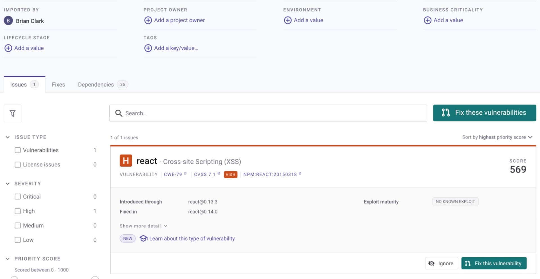This screenshot has width=540, height=279.
Task: Open Learn about this type of vulnerability
Action: (x=192, y=238)
